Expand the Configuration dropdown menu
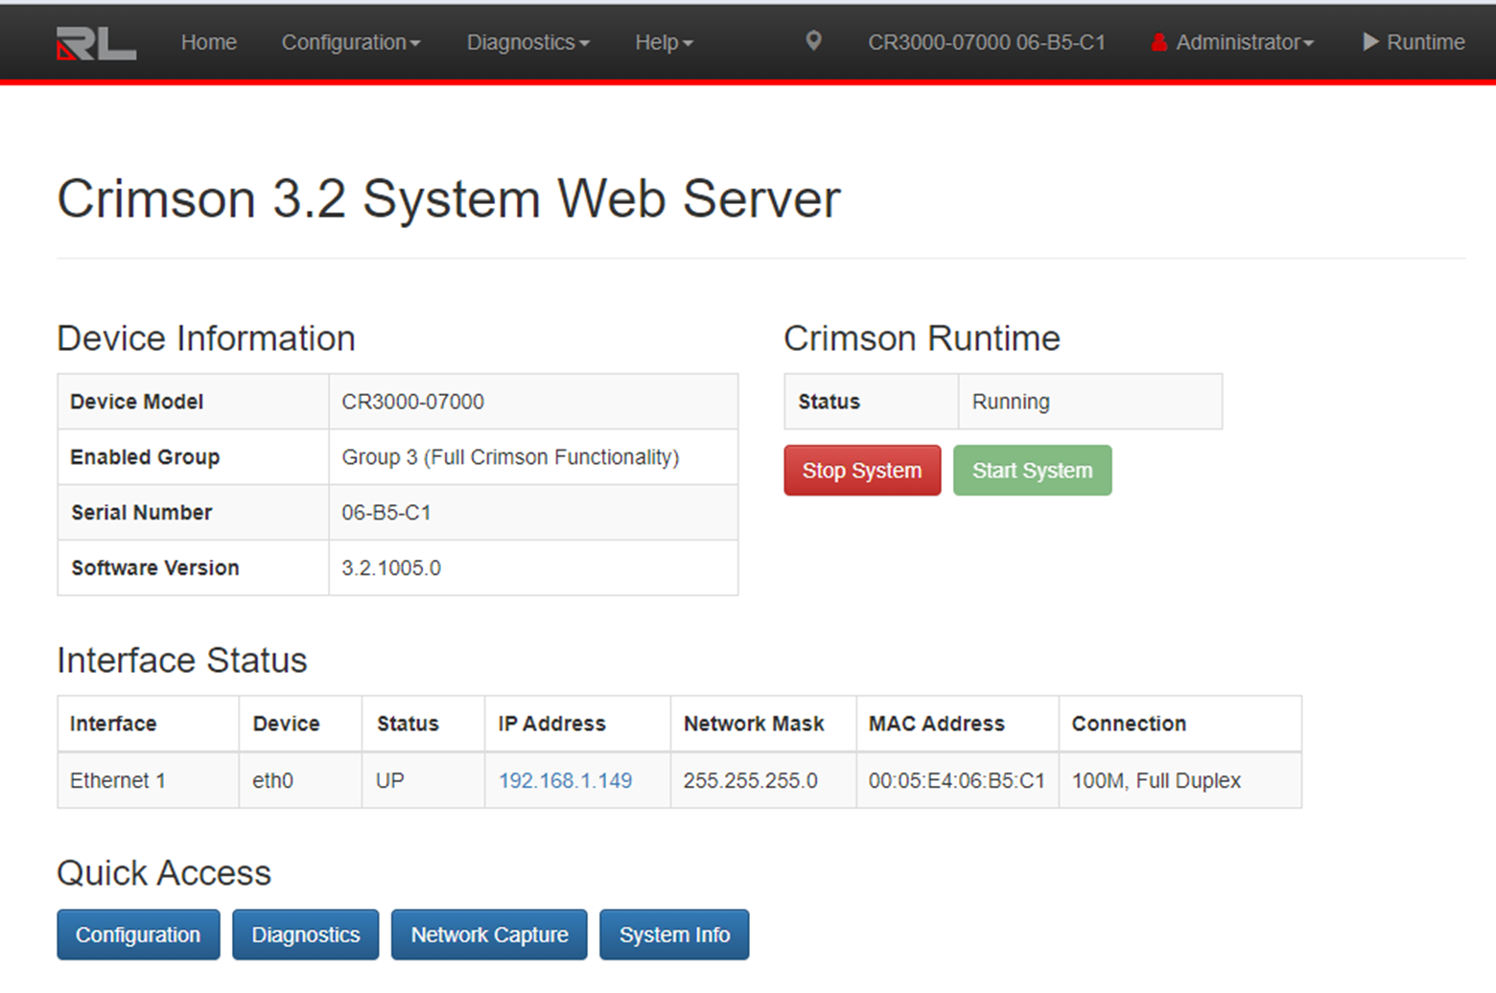 tap(351, 42)
